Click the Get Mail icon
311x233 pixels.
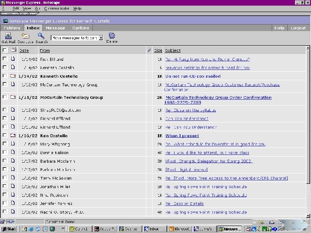point(8,36)
